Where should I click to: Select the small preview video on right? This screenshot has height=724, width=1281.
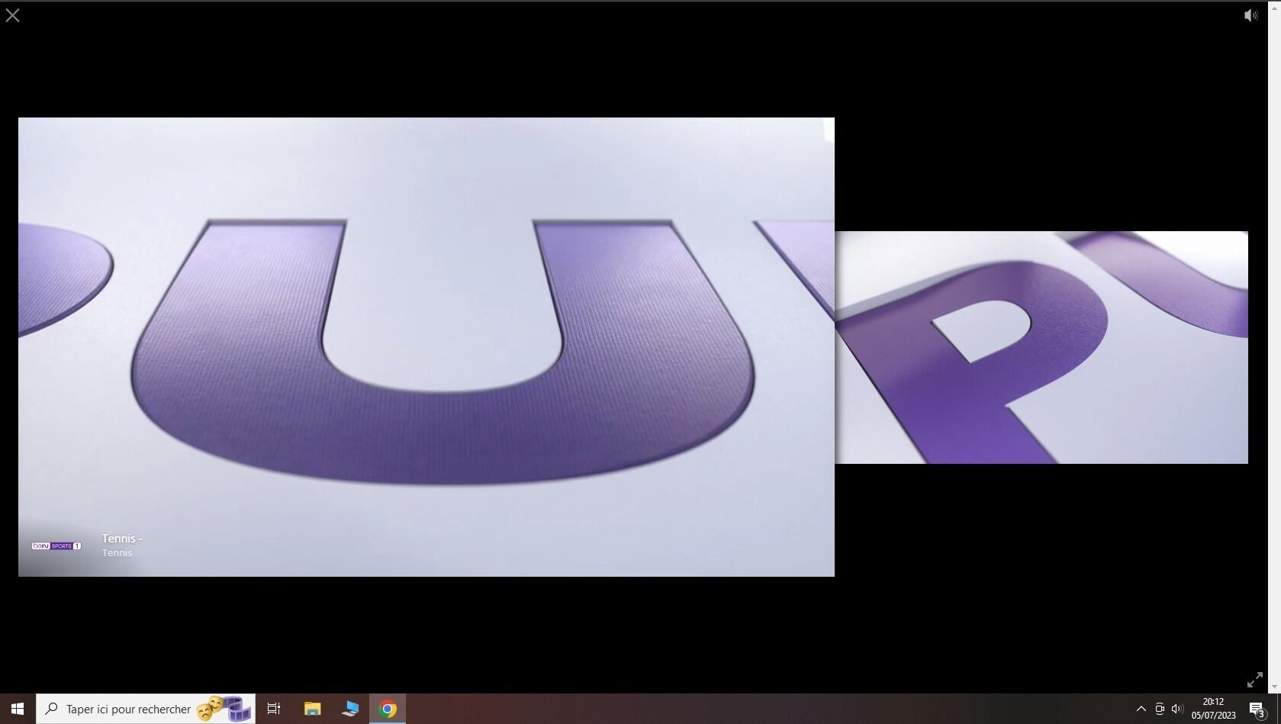click(x=1041, y=347)
